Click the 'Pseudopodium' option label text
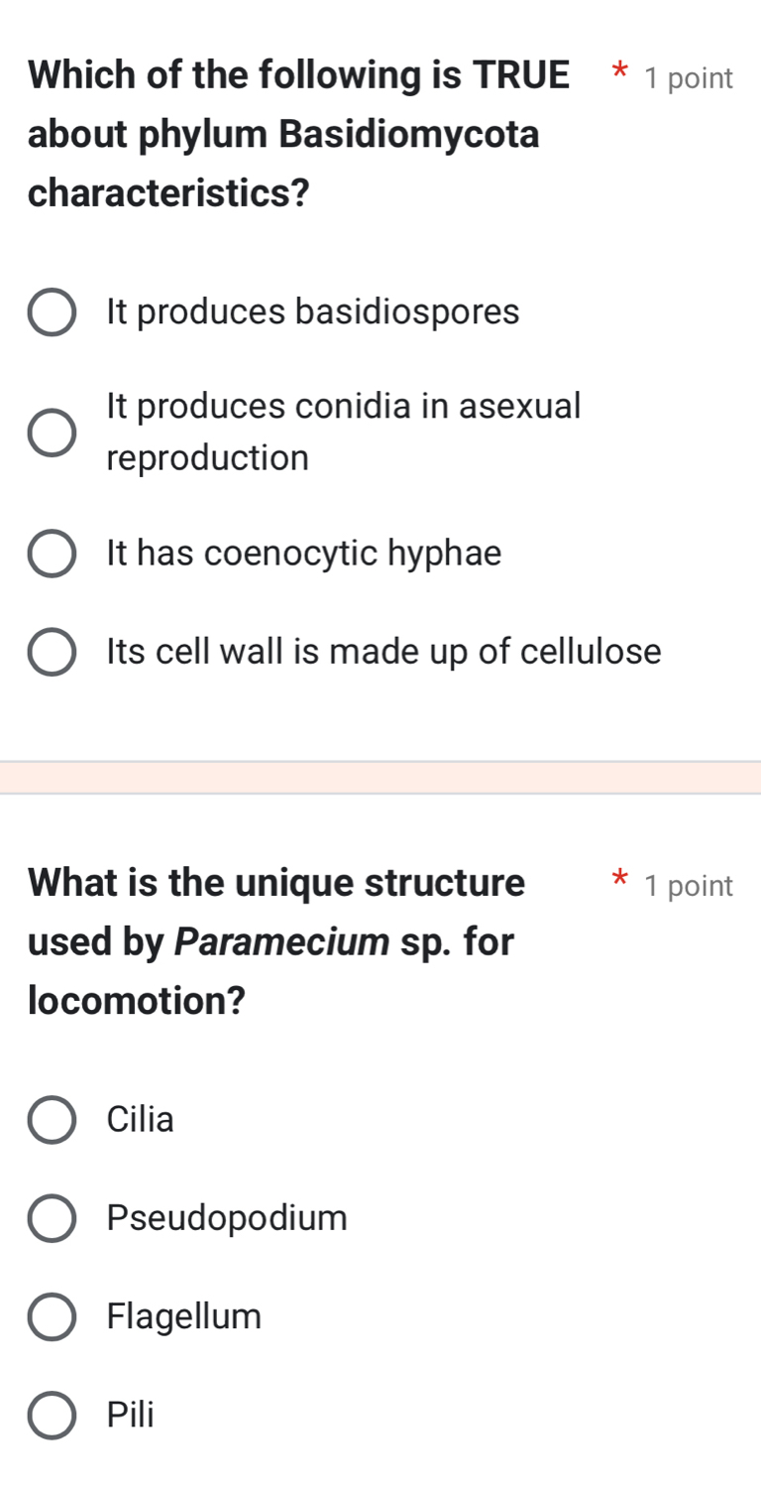Viewport: 761px width, 1489px height. [228, 1218]
